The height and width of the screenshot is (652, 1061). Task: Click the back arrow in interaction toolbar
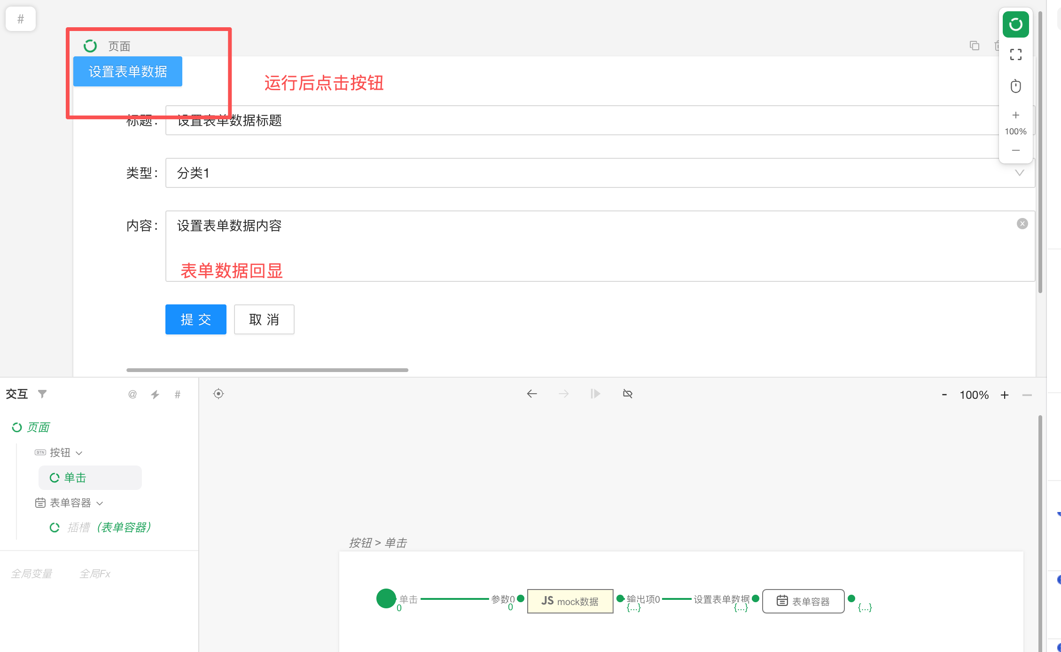tap(532, 394)
